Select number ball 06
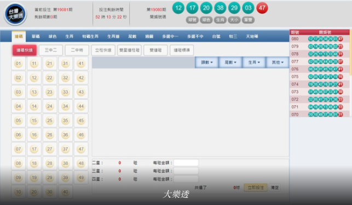Image resolution: width=352 pixels, height=205 pixels. coord(19,135)
